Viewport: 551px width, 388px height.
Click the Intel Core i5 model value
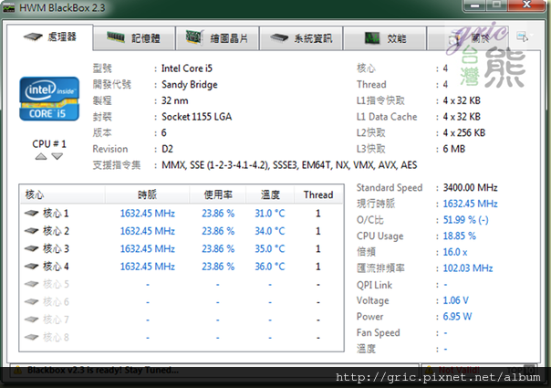pyautogui.click(x=187, y=68)
